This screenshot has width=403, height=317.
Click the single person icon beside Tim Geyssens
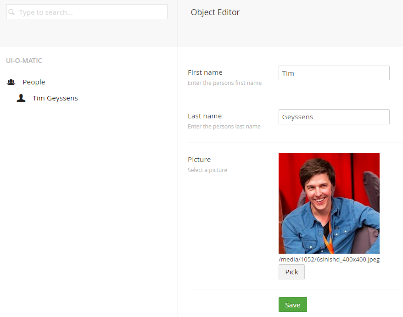point(21,98)
